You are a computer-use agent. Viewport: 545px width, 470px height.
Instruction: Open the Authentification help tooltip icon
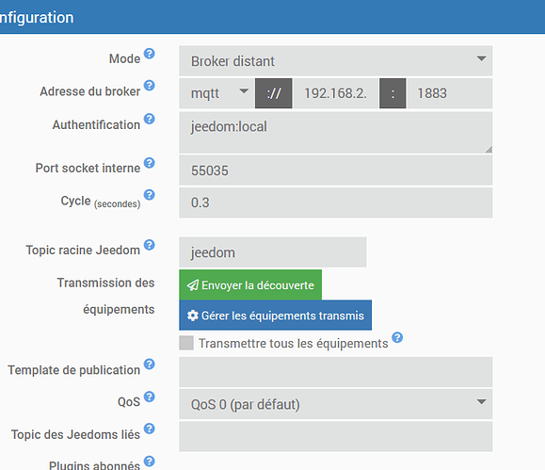tap(150, 119)
